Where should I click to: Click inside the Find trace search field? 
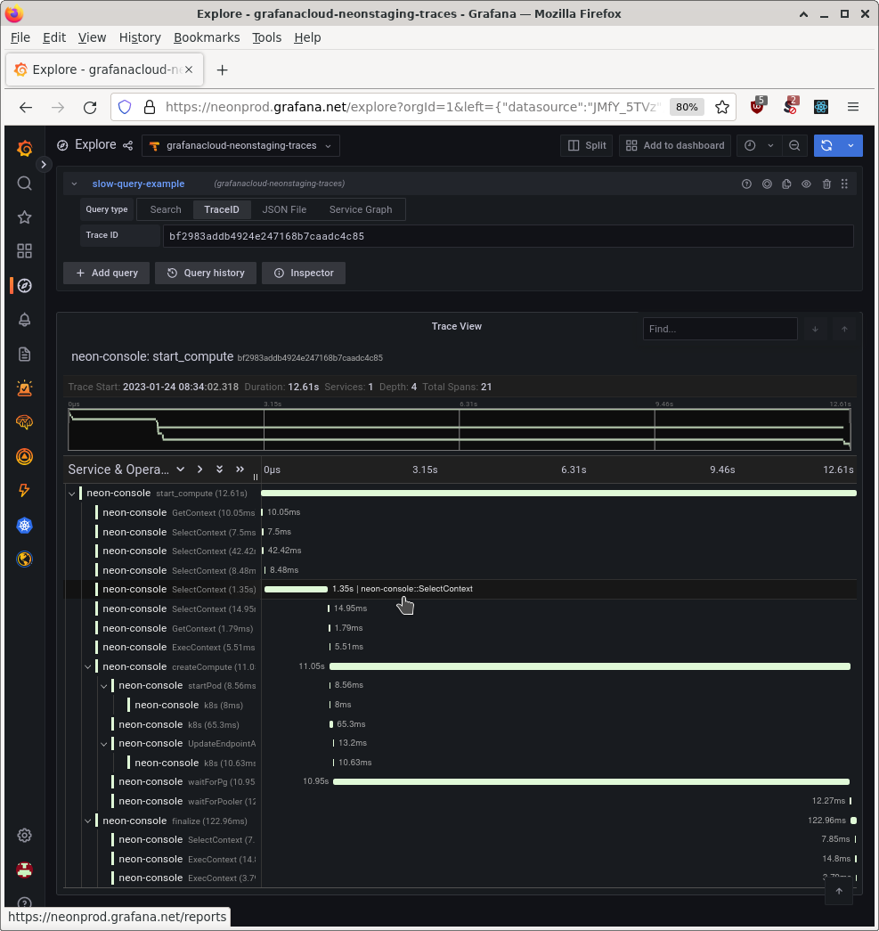[720, 329]
